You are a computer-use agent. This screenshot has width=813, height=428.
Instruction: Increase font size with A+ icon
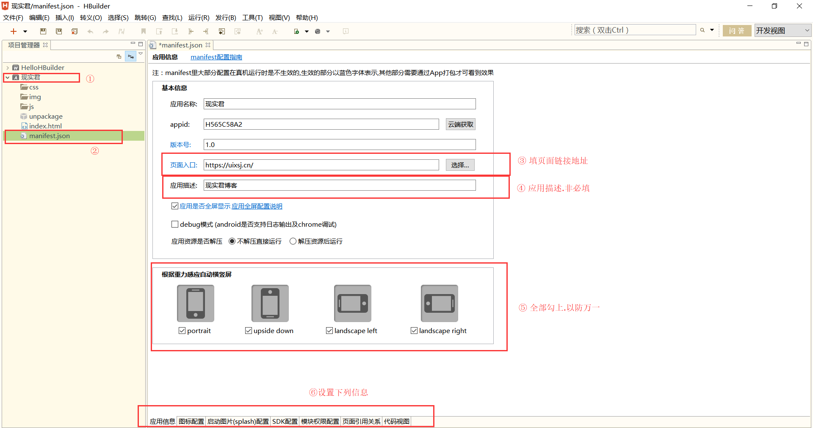pyautogui.click(x=260, y=31)
